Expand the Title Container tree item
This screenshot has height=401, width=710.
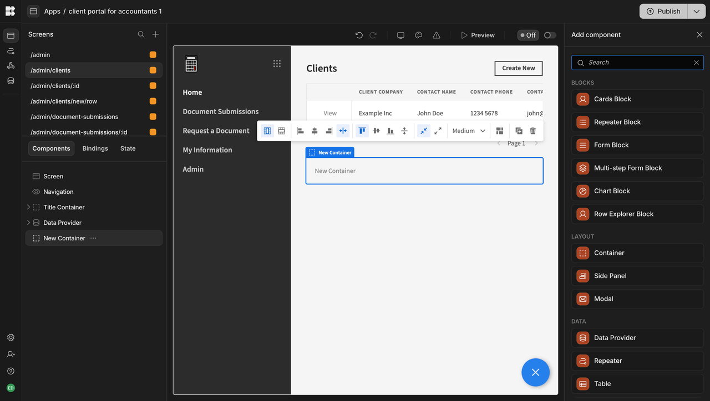click(x=28, y=207)
